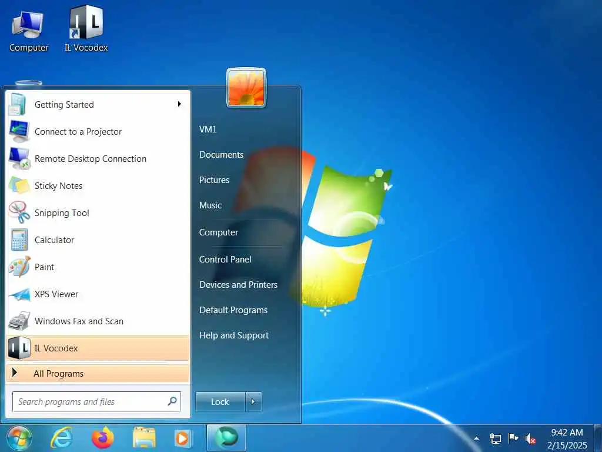
Task: Open Default Programs
Action: click(233, 310)
